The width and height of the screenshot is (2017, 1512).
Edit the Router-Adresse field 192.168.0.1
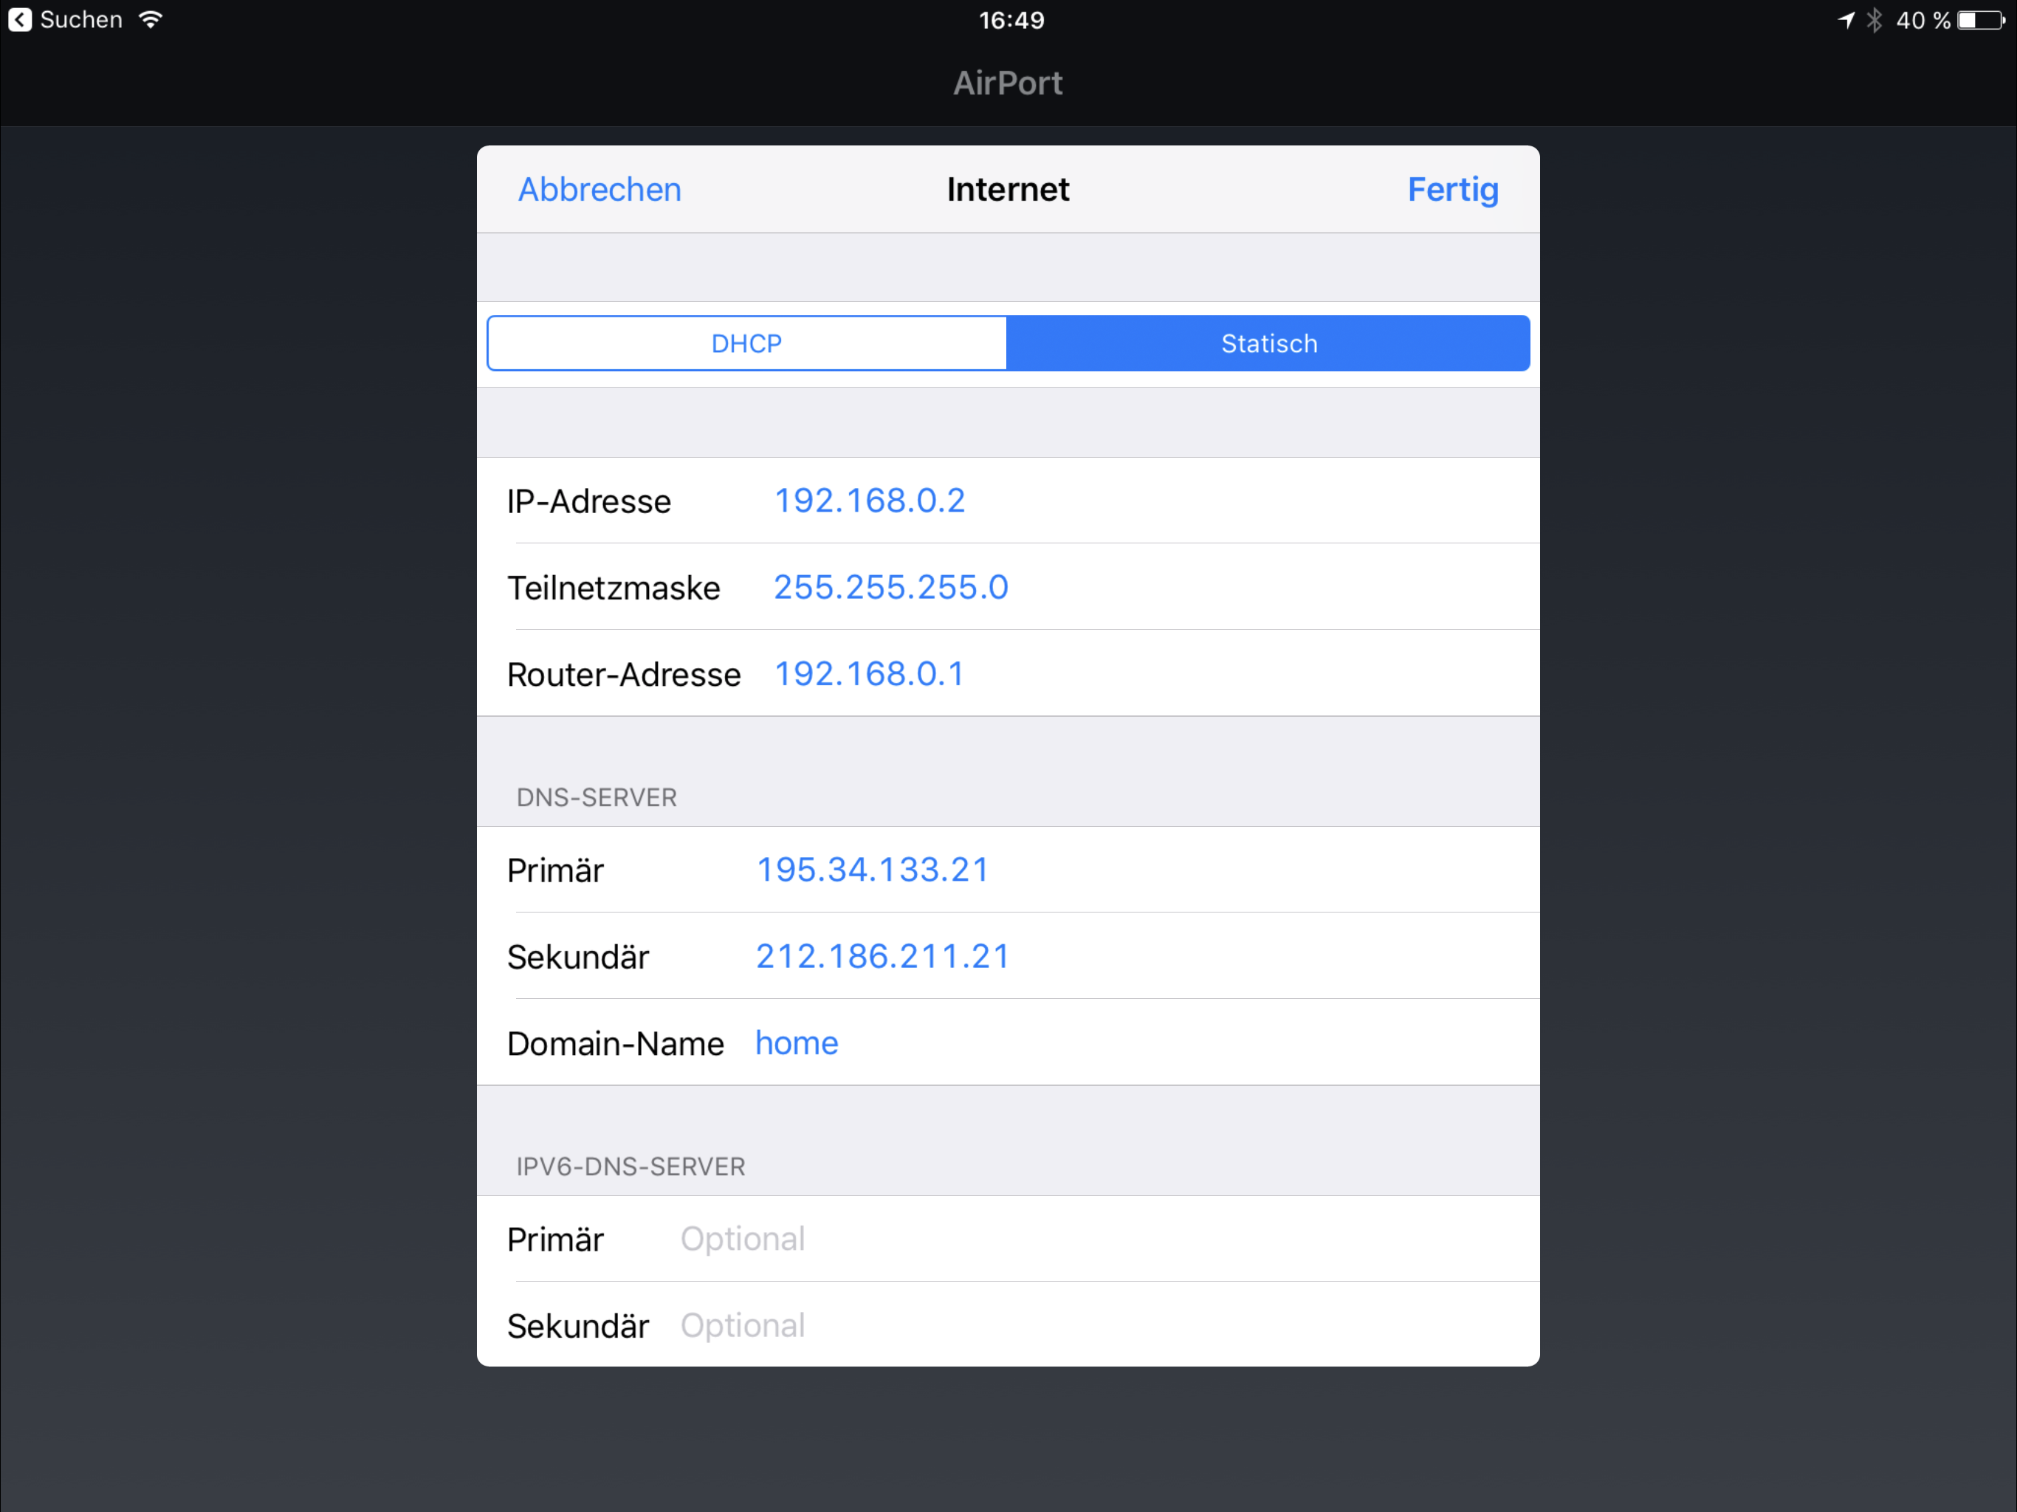[x=869, y=674]
